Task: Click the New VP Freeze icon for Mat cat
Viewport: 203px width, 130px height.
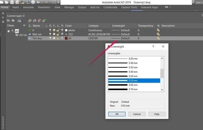Action: coord(158,34)
